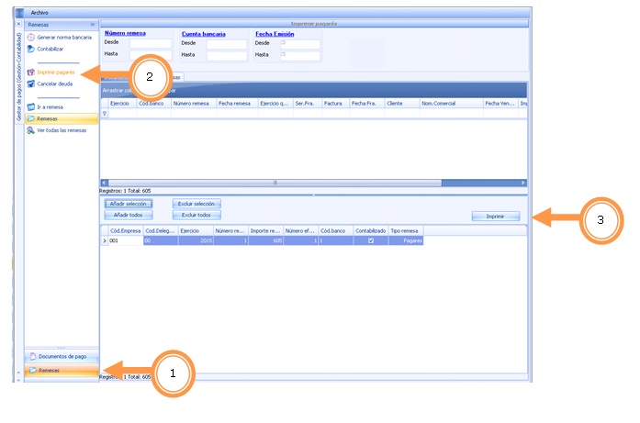The height and width of the screenshot is (423, 640).
Task: Collapse the Remesas side panel with chevrons
Action: tap(93, 25)
